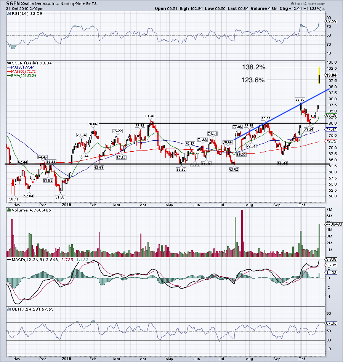Click the Volume 4,768,486 panel label

pos(31,210)
